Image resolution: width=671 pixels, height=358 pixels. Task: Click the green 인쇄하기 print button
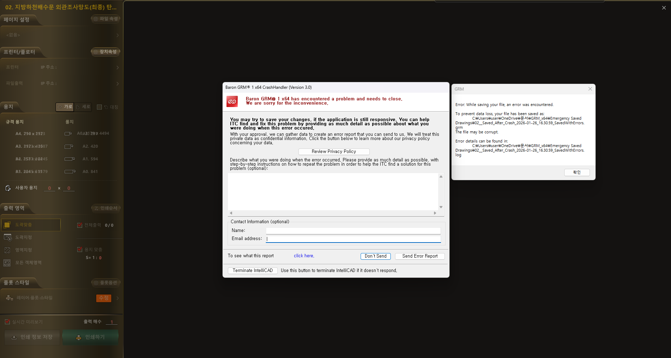90,337
